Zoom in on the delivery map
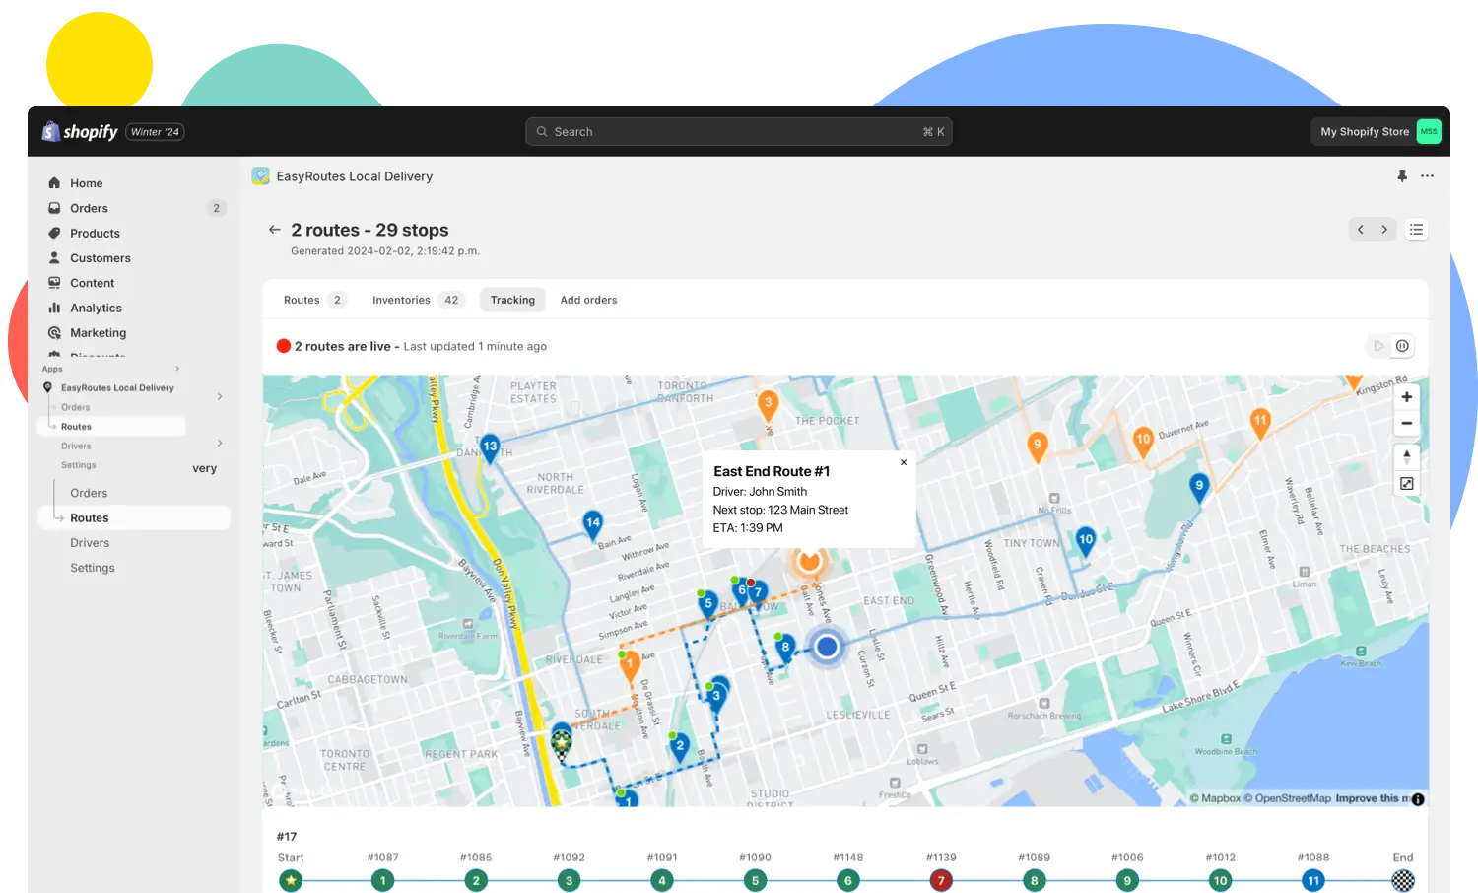Image resolution: width=1478 pixels, height=893 pixels. [x=1407, y=396]
